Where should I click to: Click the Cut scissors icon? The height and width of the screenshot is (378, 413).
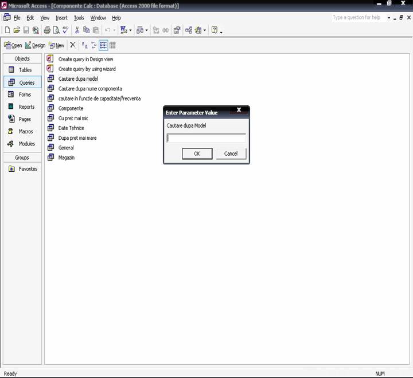click(x=77, y=30)
